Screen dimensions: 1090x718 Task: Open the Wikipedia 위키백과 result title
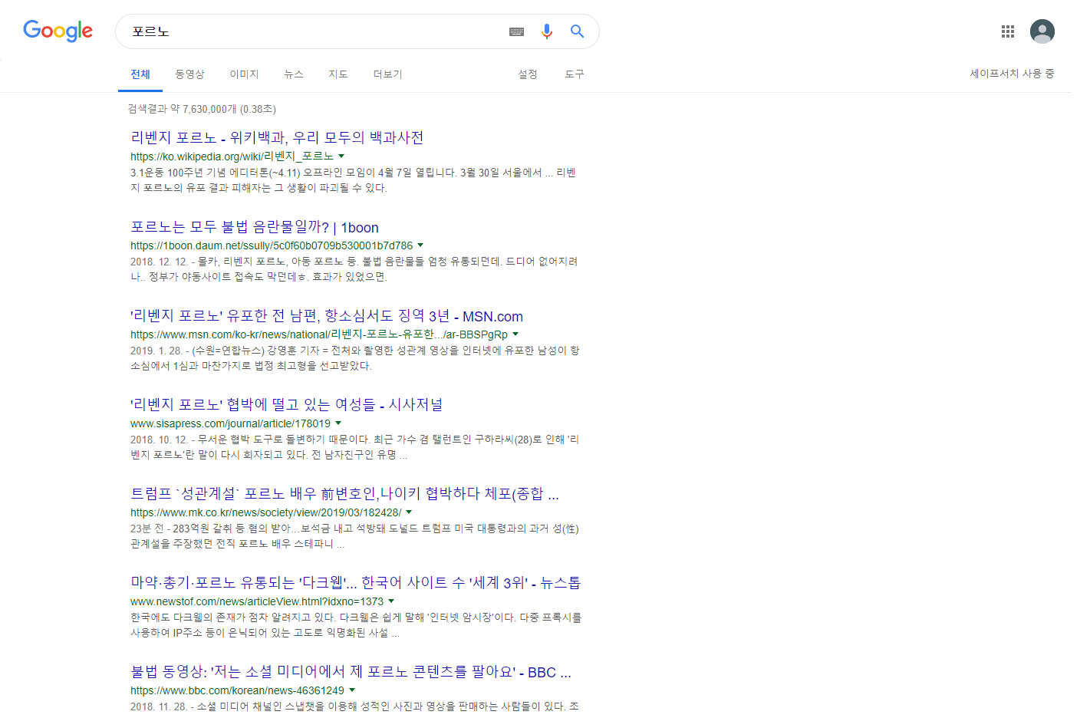pos(277,138)
